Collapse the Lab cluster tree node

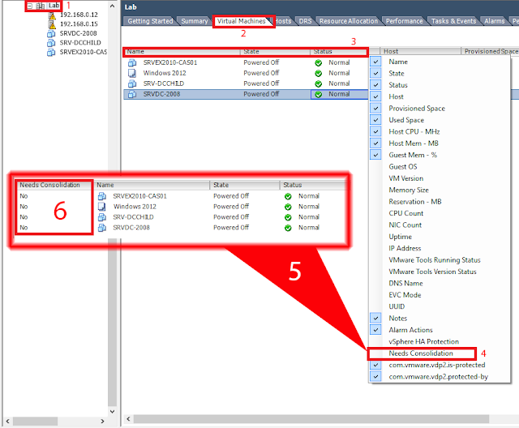click(x=30, y=6)
